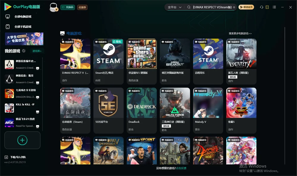The height and width of the screenshot is (176, 297).
Task: Click the 点击反馈 feedback link
Action: click(181, 168)
